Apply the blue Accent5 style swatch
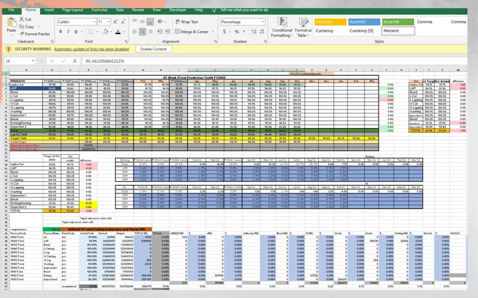Image resolution: width=478 pixels, height=298 pixels. 364,22
